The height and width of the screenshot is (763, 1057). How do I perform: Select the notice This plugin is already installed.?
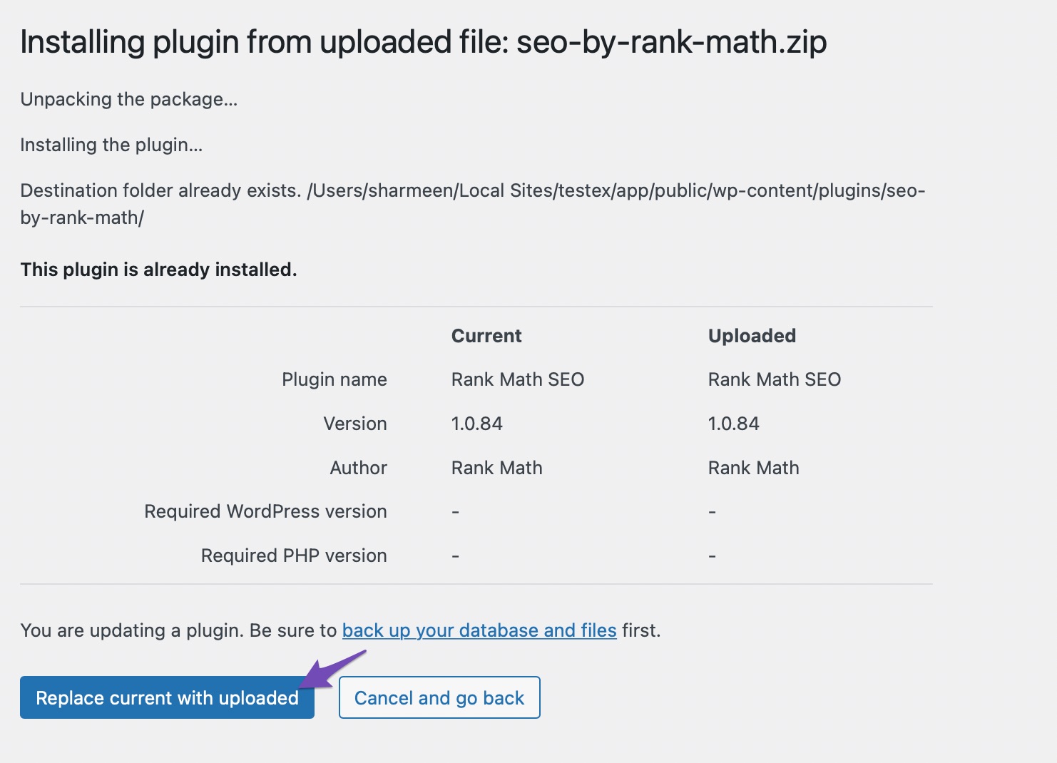(158, 270)
